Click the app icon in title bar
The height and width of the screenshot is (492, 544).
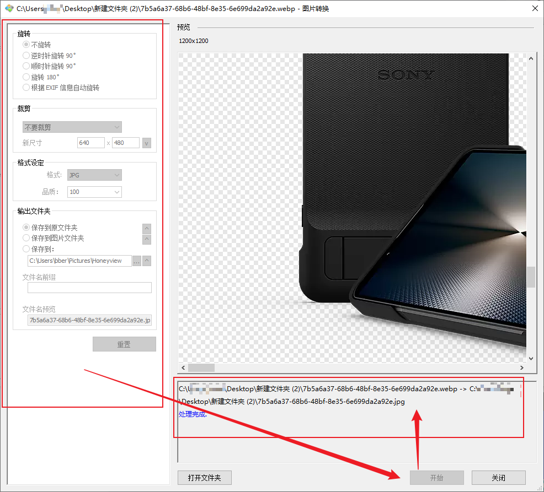coord(9,8)
